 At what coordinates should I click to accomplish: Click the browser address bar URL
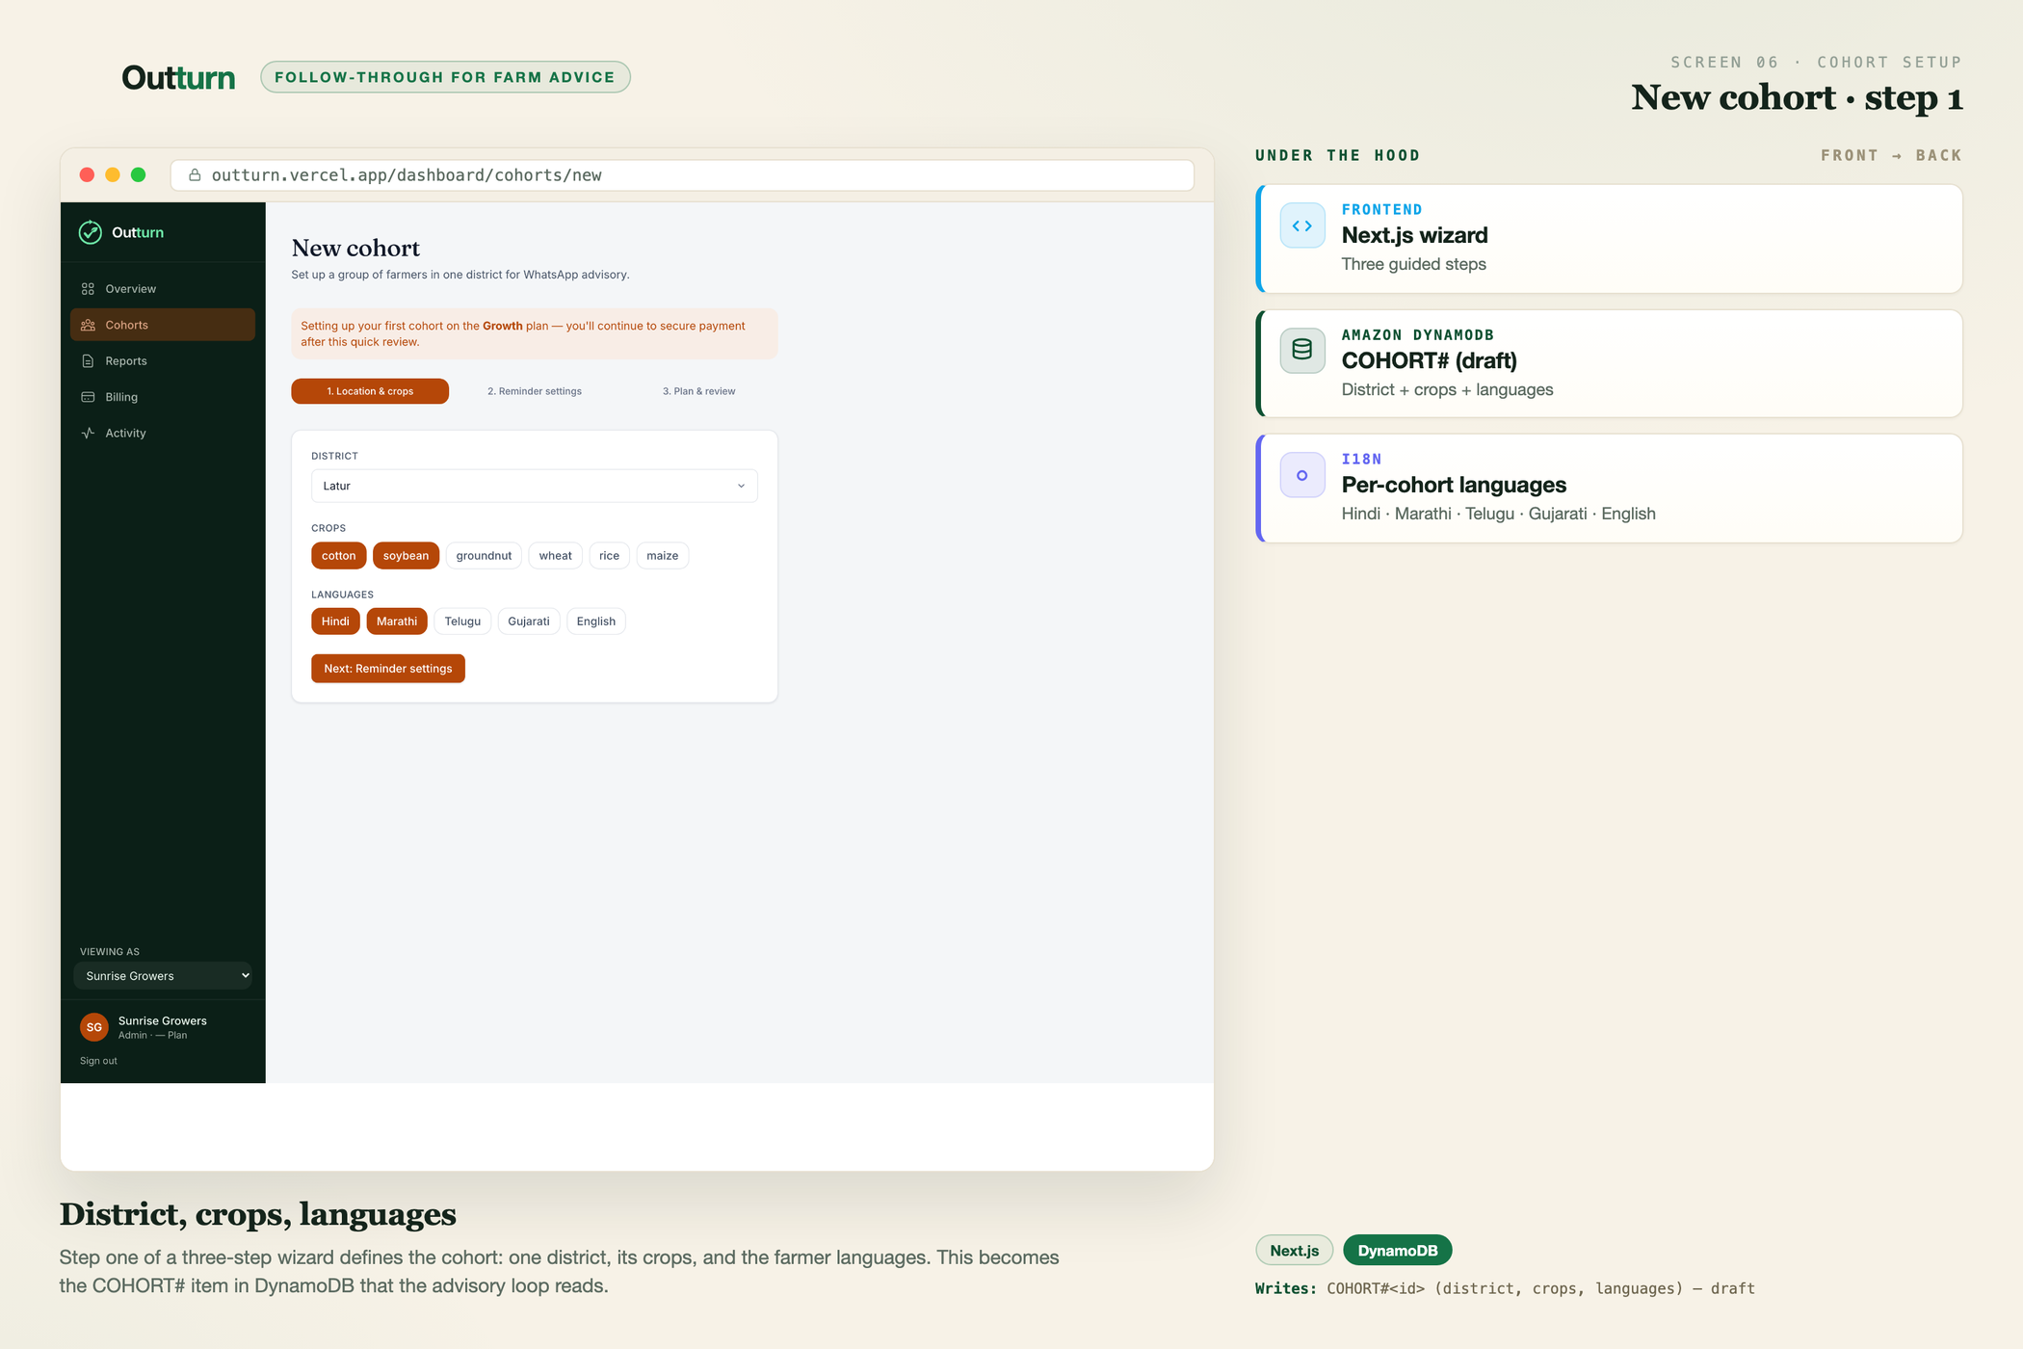click(x=682, y=175)
